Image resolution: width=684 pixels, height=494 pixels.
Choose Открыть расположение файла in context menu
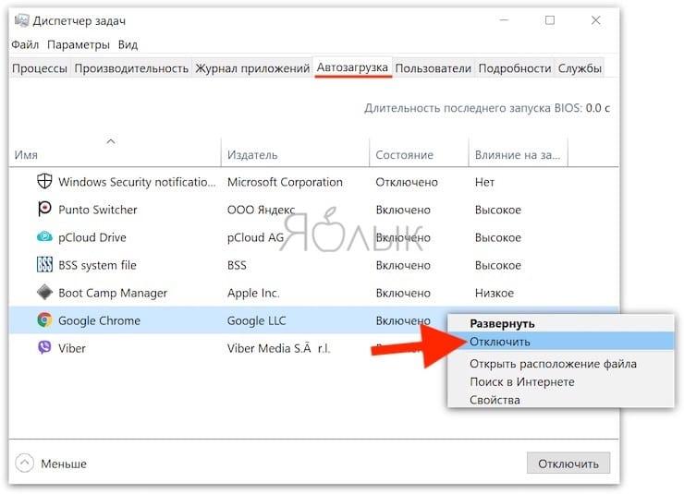pyautogui.click(x=560, y=364)
